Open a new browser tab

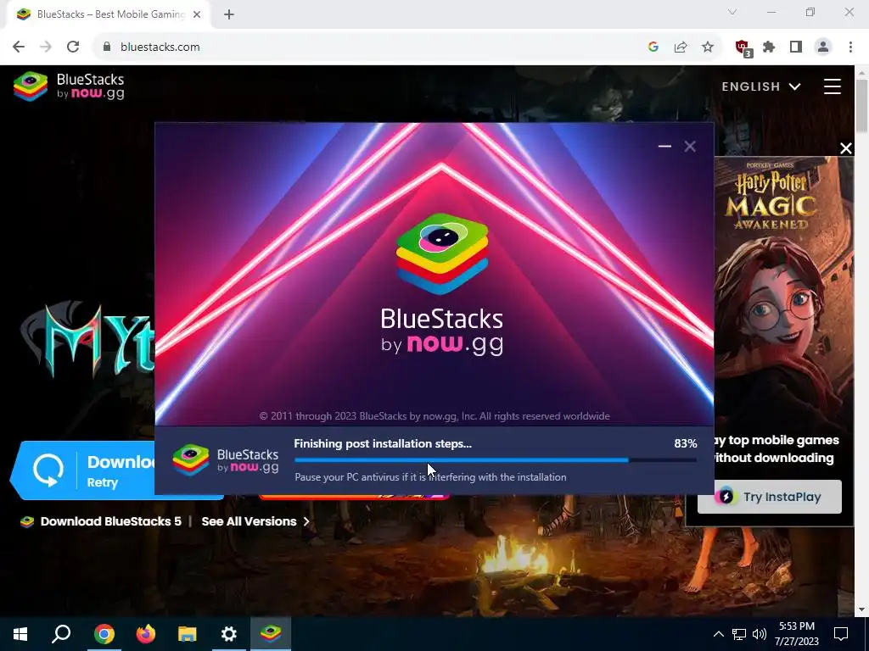(229, 14)
